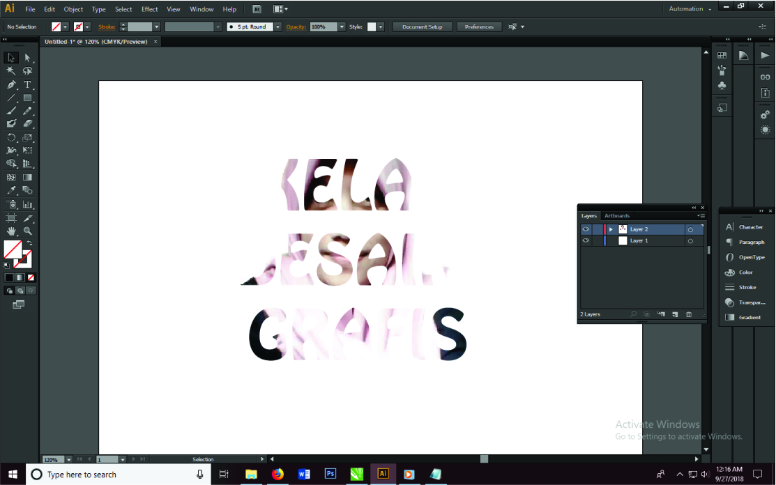The height and width of the screenshot is (485, 776).
Task: Open the Stroke panel from the dock
Action: click(x=747, y=287)
